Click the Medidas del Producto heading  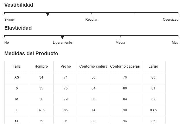pyautogui.click(x=31, y=53)
